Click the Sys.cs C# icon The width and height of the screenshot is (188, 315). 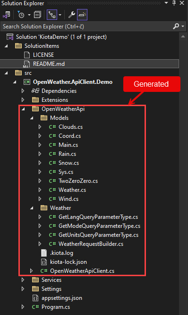pyautogui.click(x=52, y=172)
